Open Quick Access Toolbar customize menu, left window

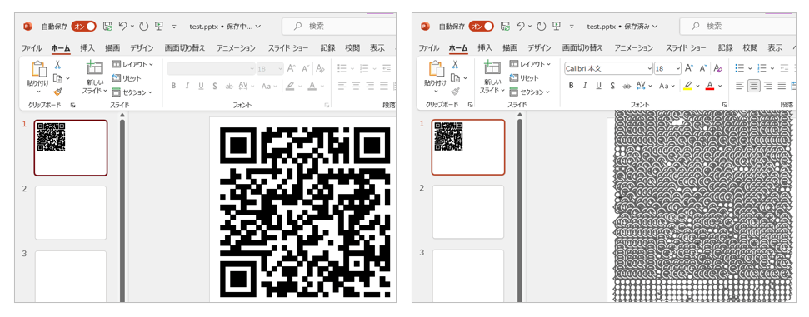tap(174, 27)
